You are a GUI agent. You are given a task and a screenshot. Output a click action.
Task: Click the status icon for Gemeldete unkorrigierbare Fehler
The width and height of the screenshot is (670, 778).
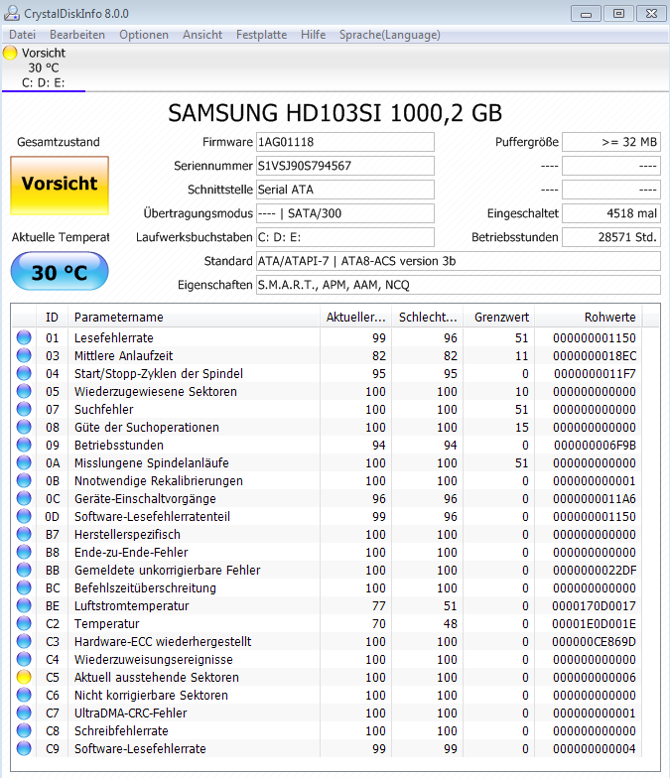[x=24, y=570]
